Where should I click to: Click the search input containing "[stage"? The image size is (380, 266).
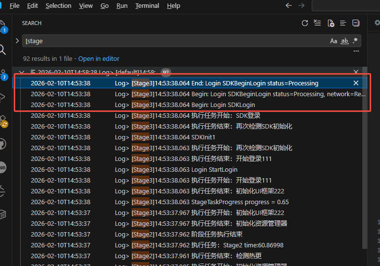click(x=172, y=41)
